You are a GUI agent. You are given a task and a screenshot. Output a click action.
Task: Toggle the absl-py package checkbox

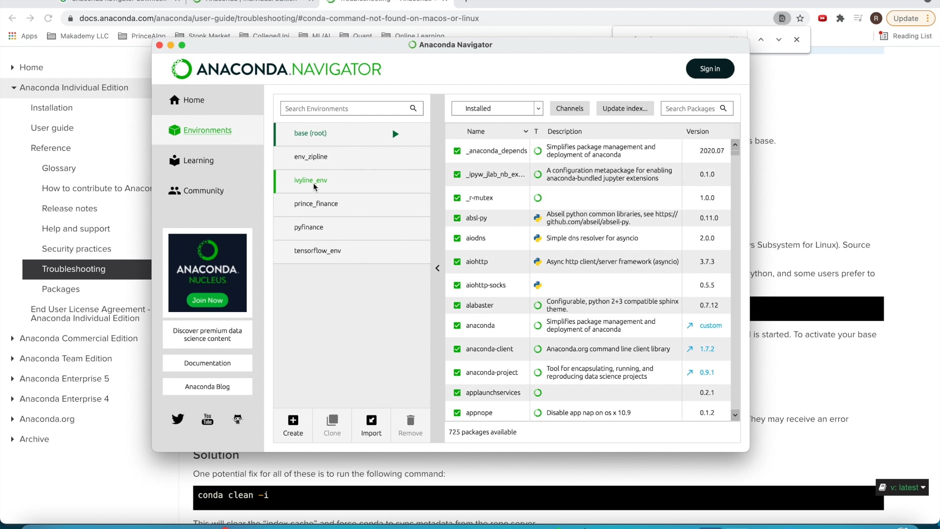pyautogui.click(x=457, y=218)
